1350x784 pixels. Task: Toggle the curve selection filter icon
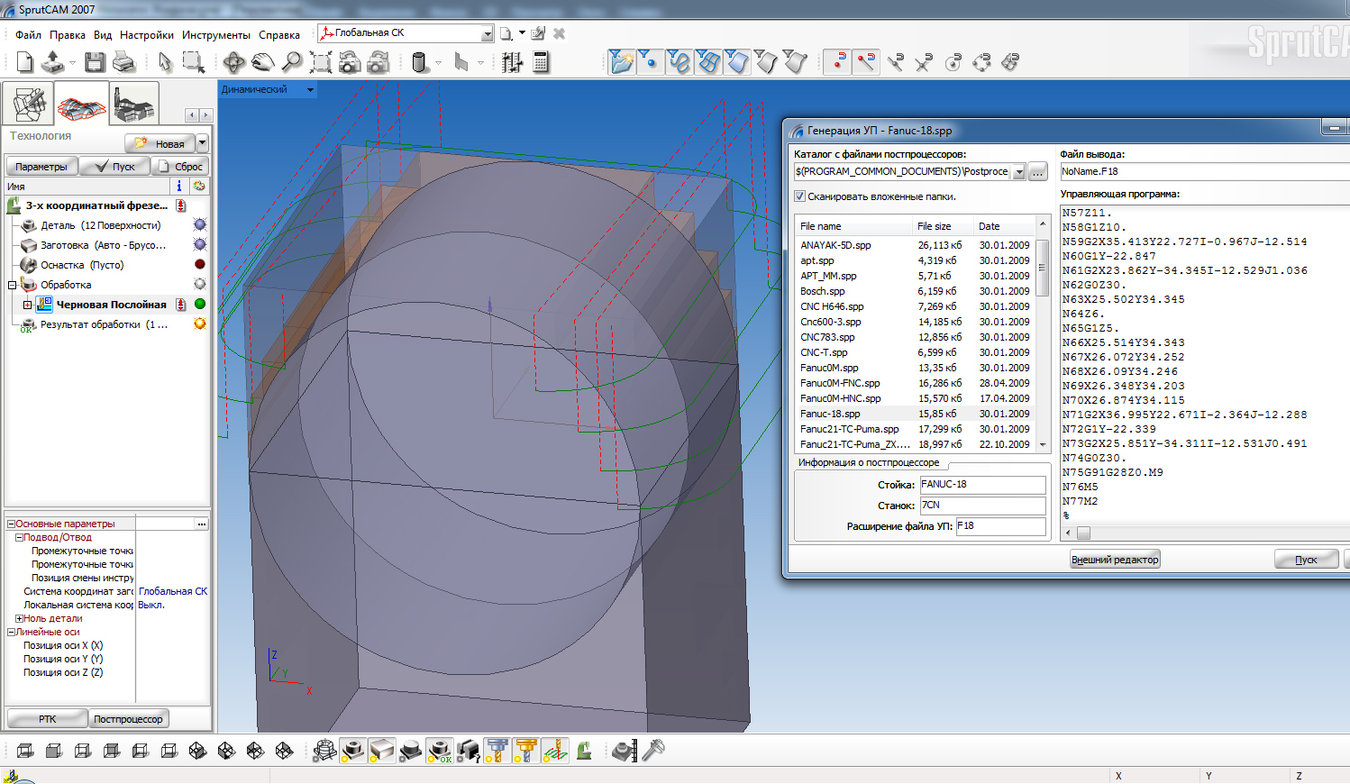679,62
